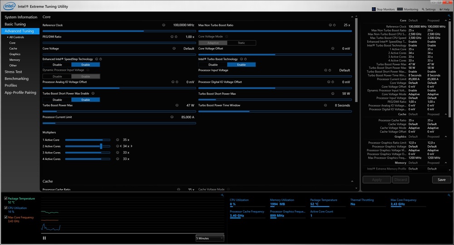This screenshot has width=454, height=245.
Task: Click the Stop Monitors icon
Action: (x=374, y=9)
